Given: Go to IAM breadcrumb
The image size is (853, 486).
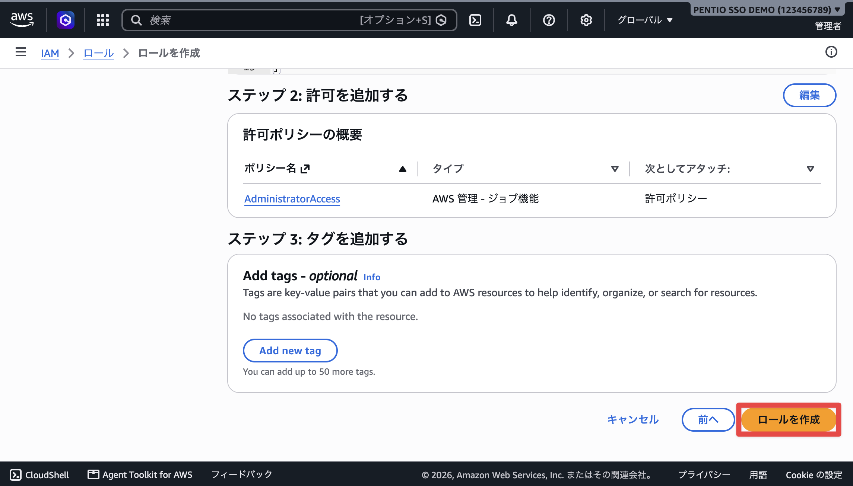Looking at the screenshot, I should [50, 53].
